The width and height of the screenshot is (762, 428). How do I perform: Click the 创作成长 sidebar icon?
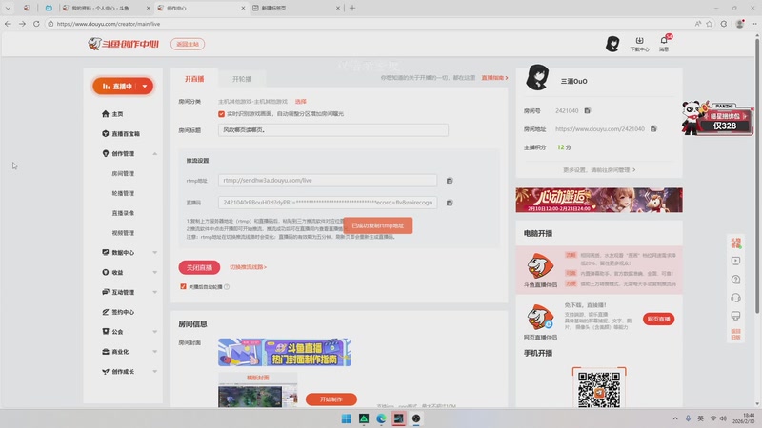pyautogui.click(x=106, y=371)
